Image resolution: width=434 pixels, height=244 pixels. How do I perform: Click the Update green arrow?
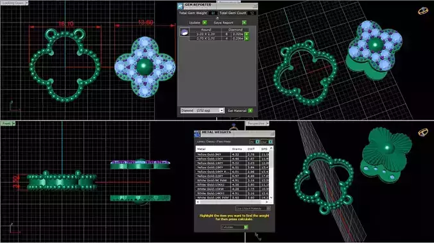tap(205, 22)
